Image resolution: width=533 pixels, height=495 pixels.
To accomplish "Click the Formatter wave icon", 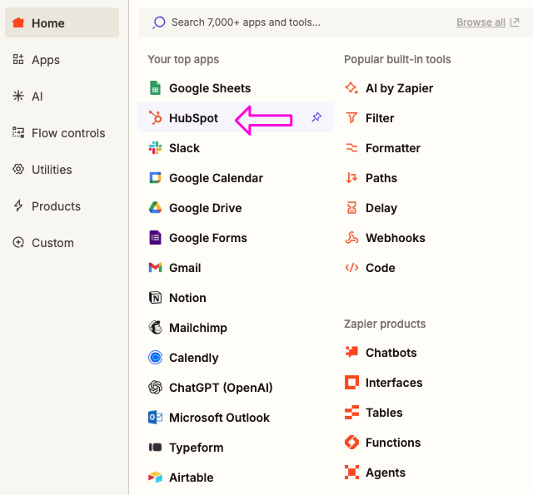I will click(351, 148).
